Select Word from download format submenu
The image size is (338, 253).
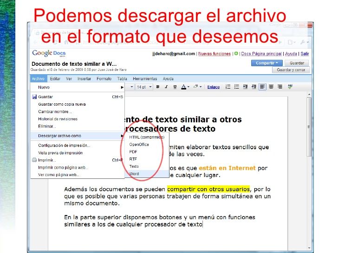click(x=134, y=174)
